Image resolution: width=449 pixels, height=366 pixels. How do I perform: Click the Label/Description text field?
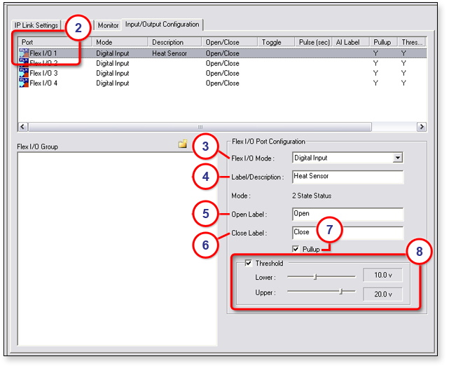347,177
